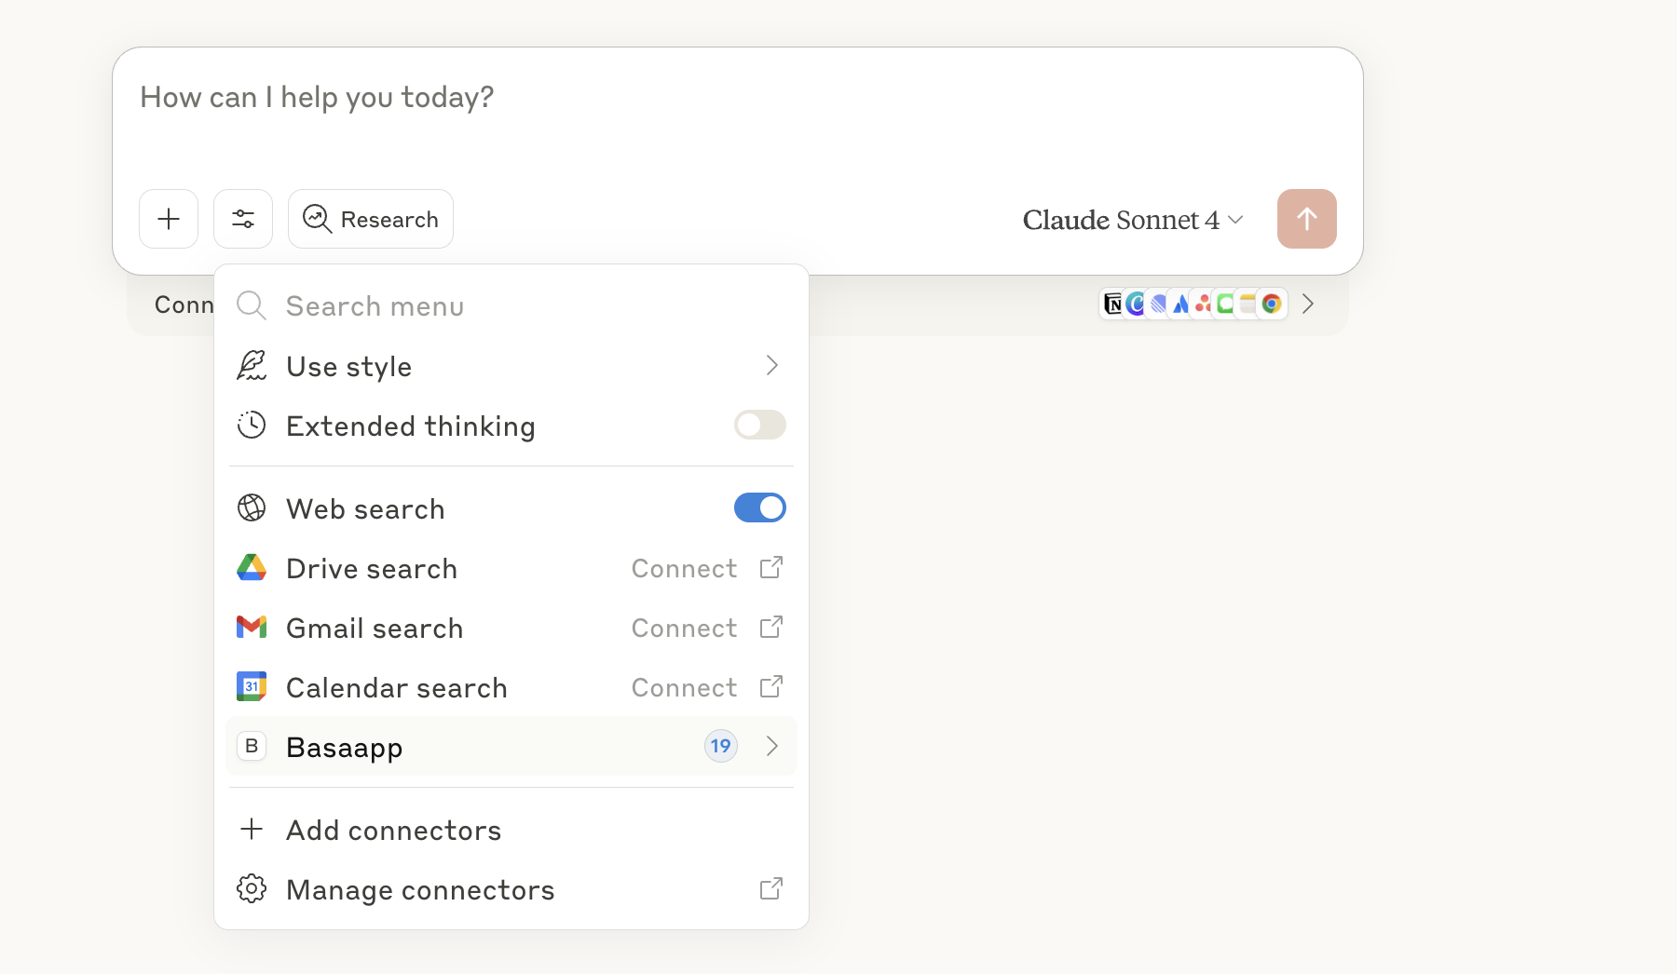This screenshot has width=1677, height=974.
Task: Select Add connectors menu item
Action: pos(393,830)
